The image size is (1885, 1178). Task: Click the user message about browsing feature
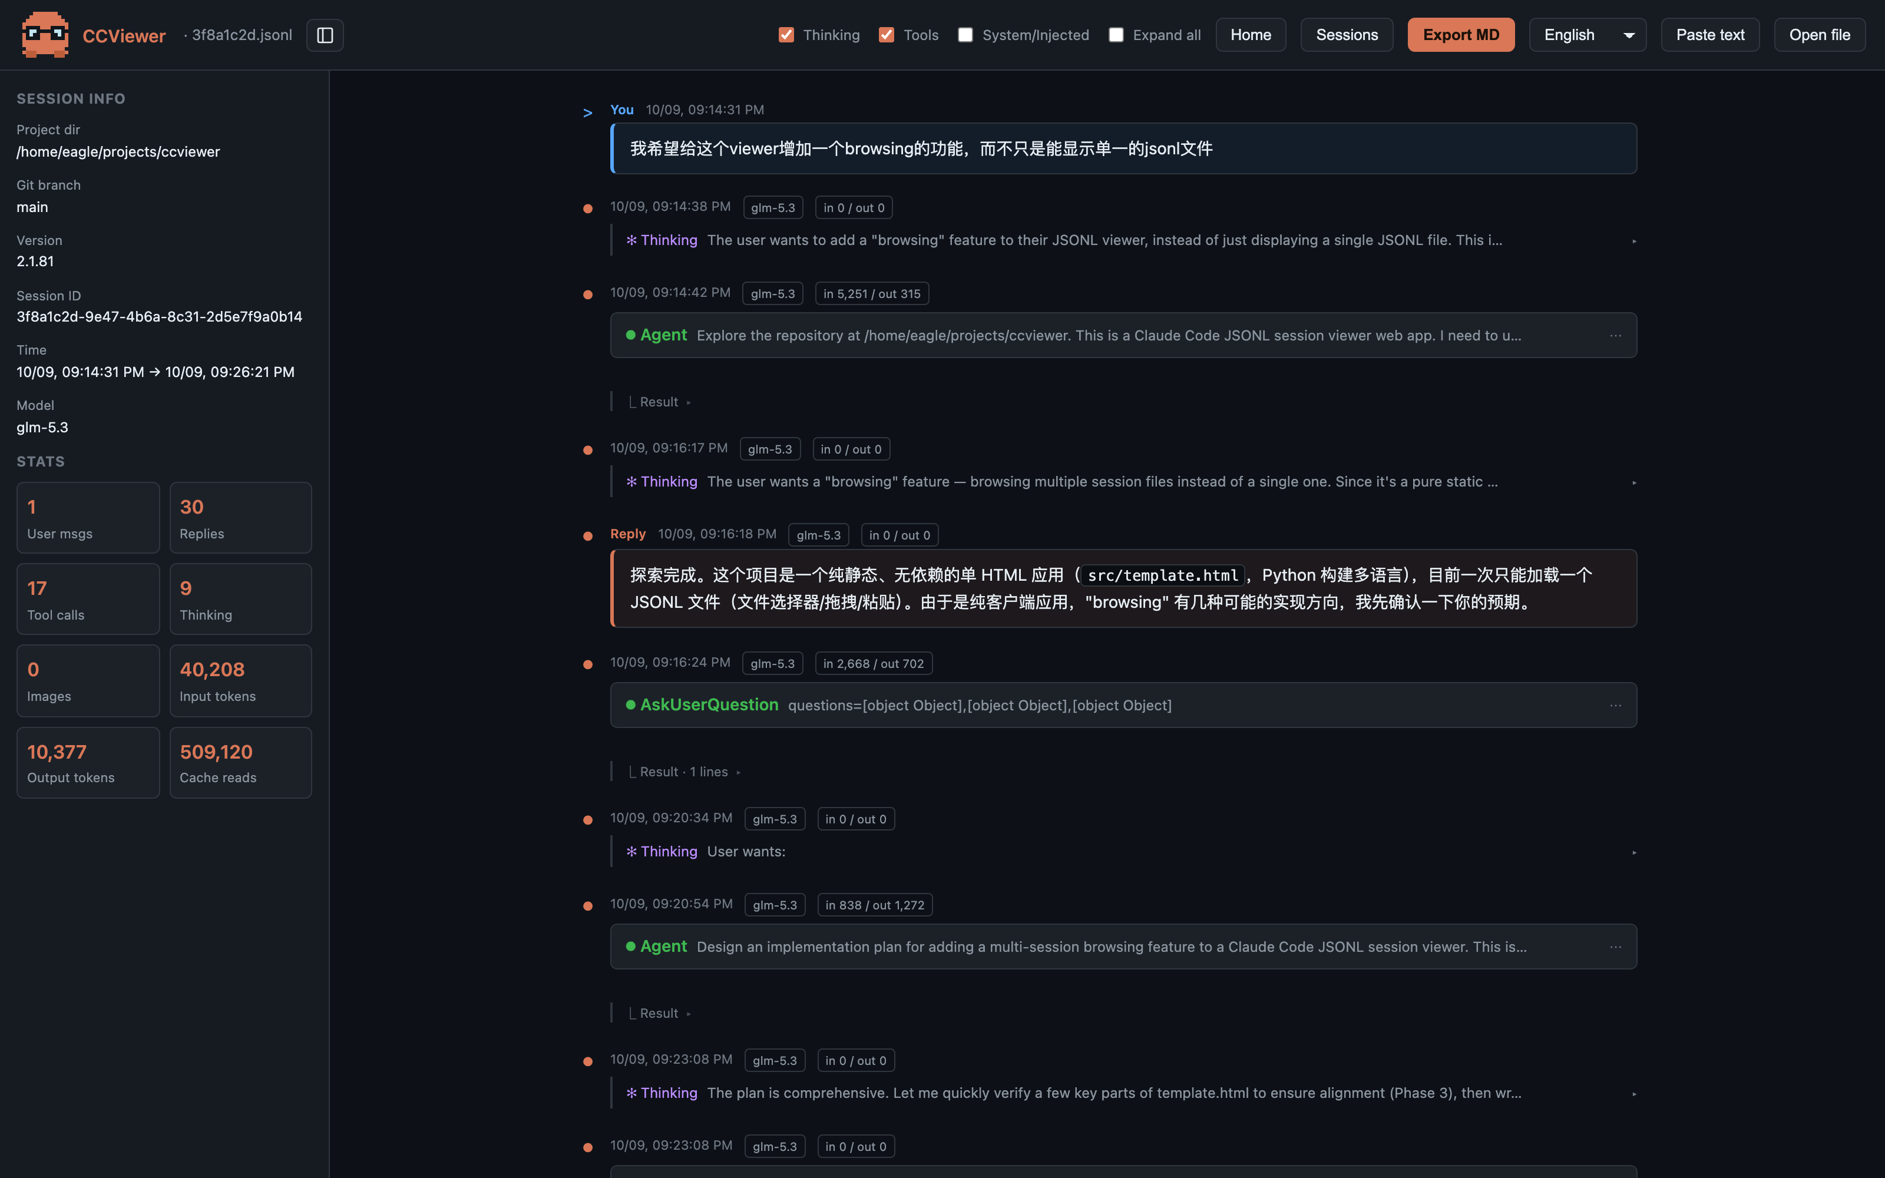coord(1123,149)
